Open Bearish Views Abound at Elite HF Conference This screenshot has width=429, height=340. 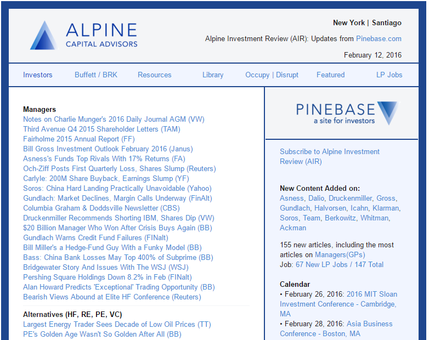[x=112, y=297]
